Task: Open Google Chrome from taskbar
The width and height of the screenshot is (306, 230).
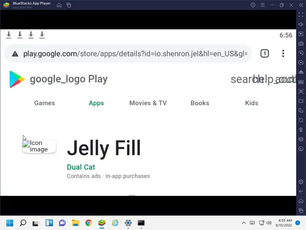Action: pos(88,223)
